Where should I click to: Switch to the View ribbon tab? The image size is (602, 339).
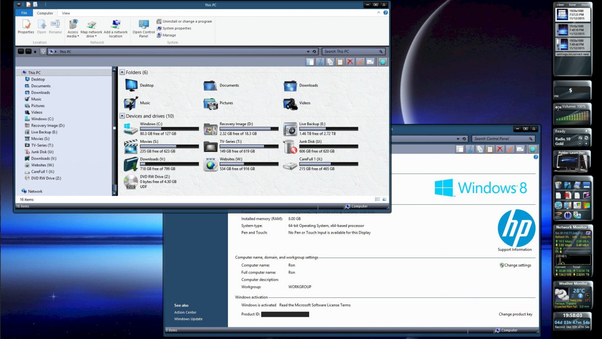coord(66,13)
